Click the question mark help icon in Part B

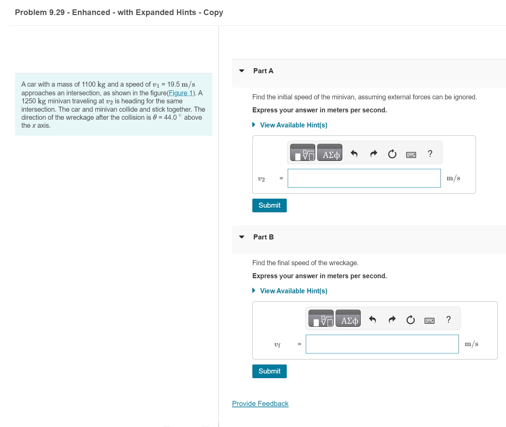pos(448,319)
